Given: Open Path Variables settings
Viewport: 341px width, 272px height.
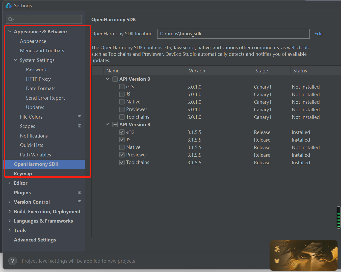Looking at the screenshot, I should pyautogui.click(x=35, y=155).
